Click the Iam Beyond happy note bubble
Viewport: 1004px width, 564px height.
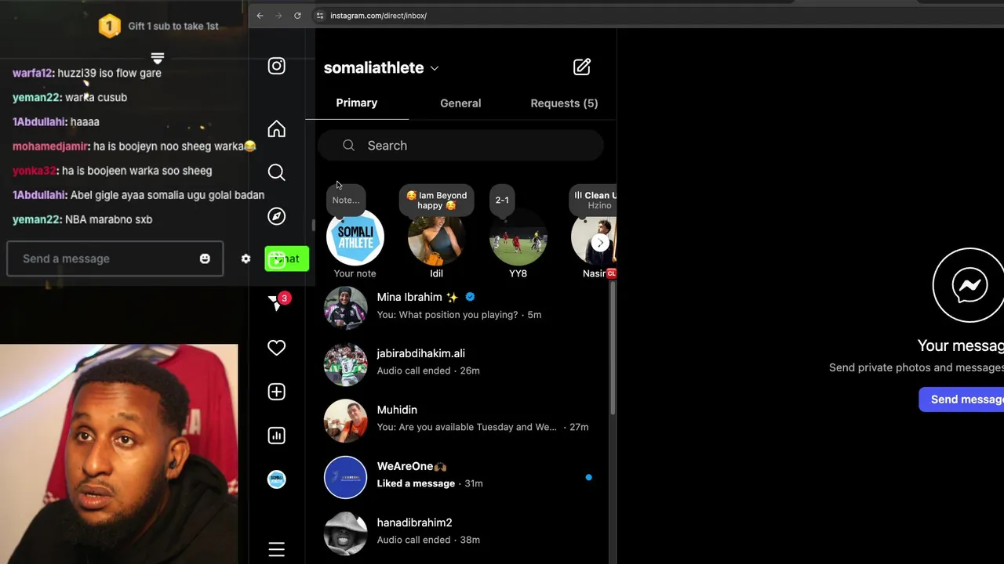437,201
